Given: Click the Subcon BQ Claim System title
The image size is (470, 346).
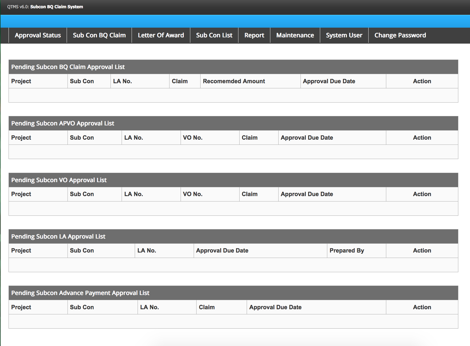Looking at the screenshot, I should (56, 7).
